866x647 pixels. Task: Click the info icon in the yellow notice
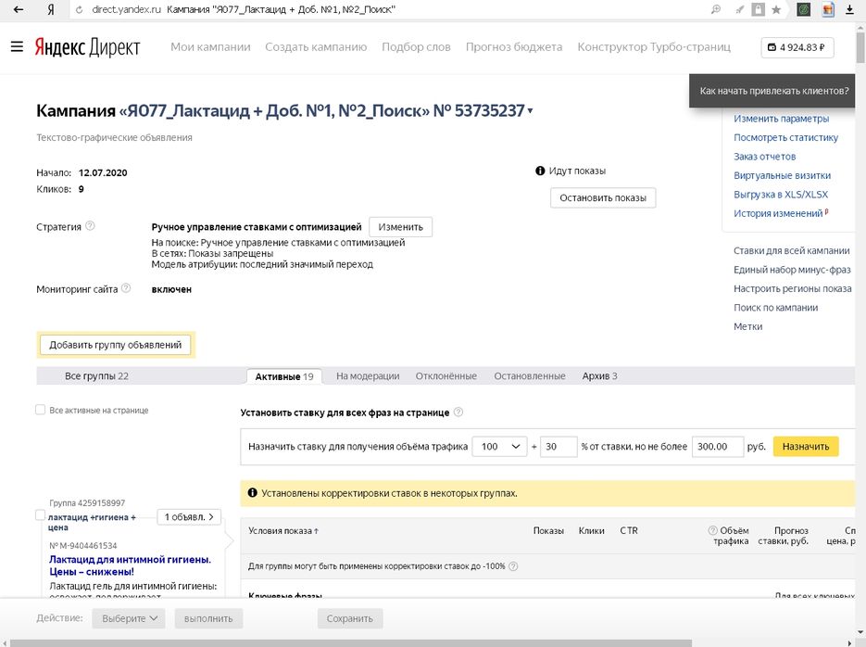pos(253,493)
